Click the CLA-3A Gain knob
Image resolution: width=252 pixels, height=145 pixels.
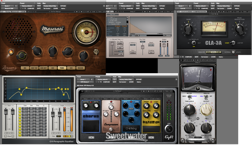point(188,29)
